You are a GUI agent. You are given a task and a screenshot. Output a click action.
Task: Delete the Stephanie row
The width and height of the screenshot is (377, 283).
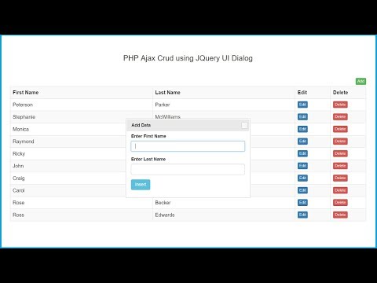[x=340, y=117]
